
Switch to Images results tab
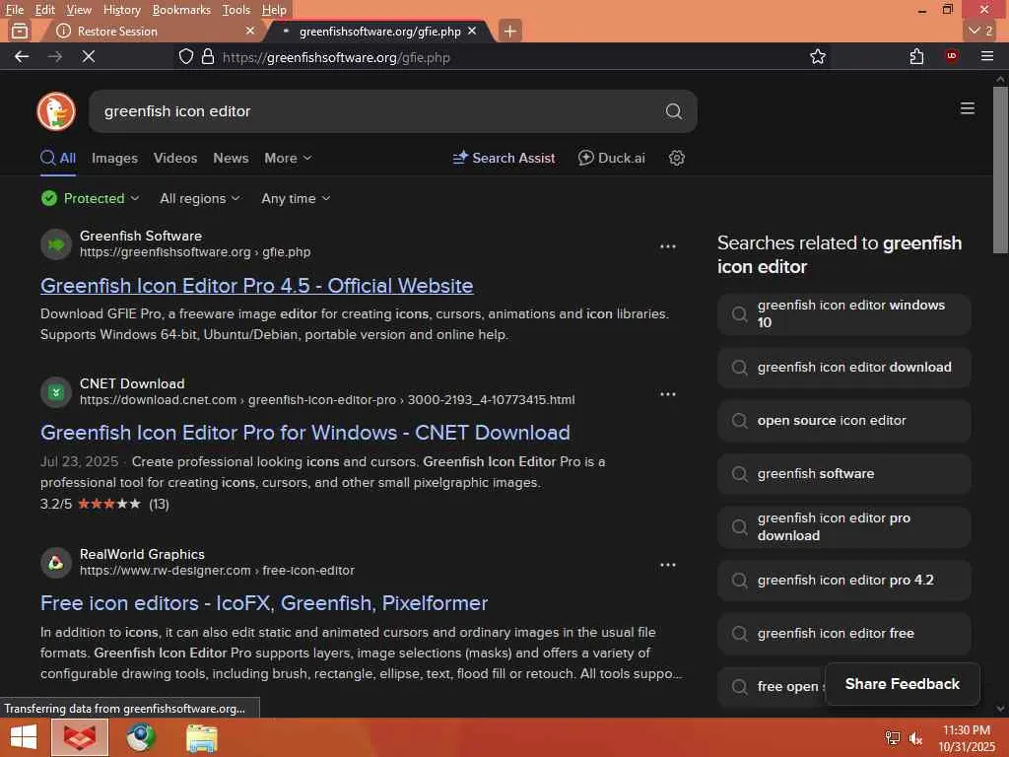coord(114,158)
